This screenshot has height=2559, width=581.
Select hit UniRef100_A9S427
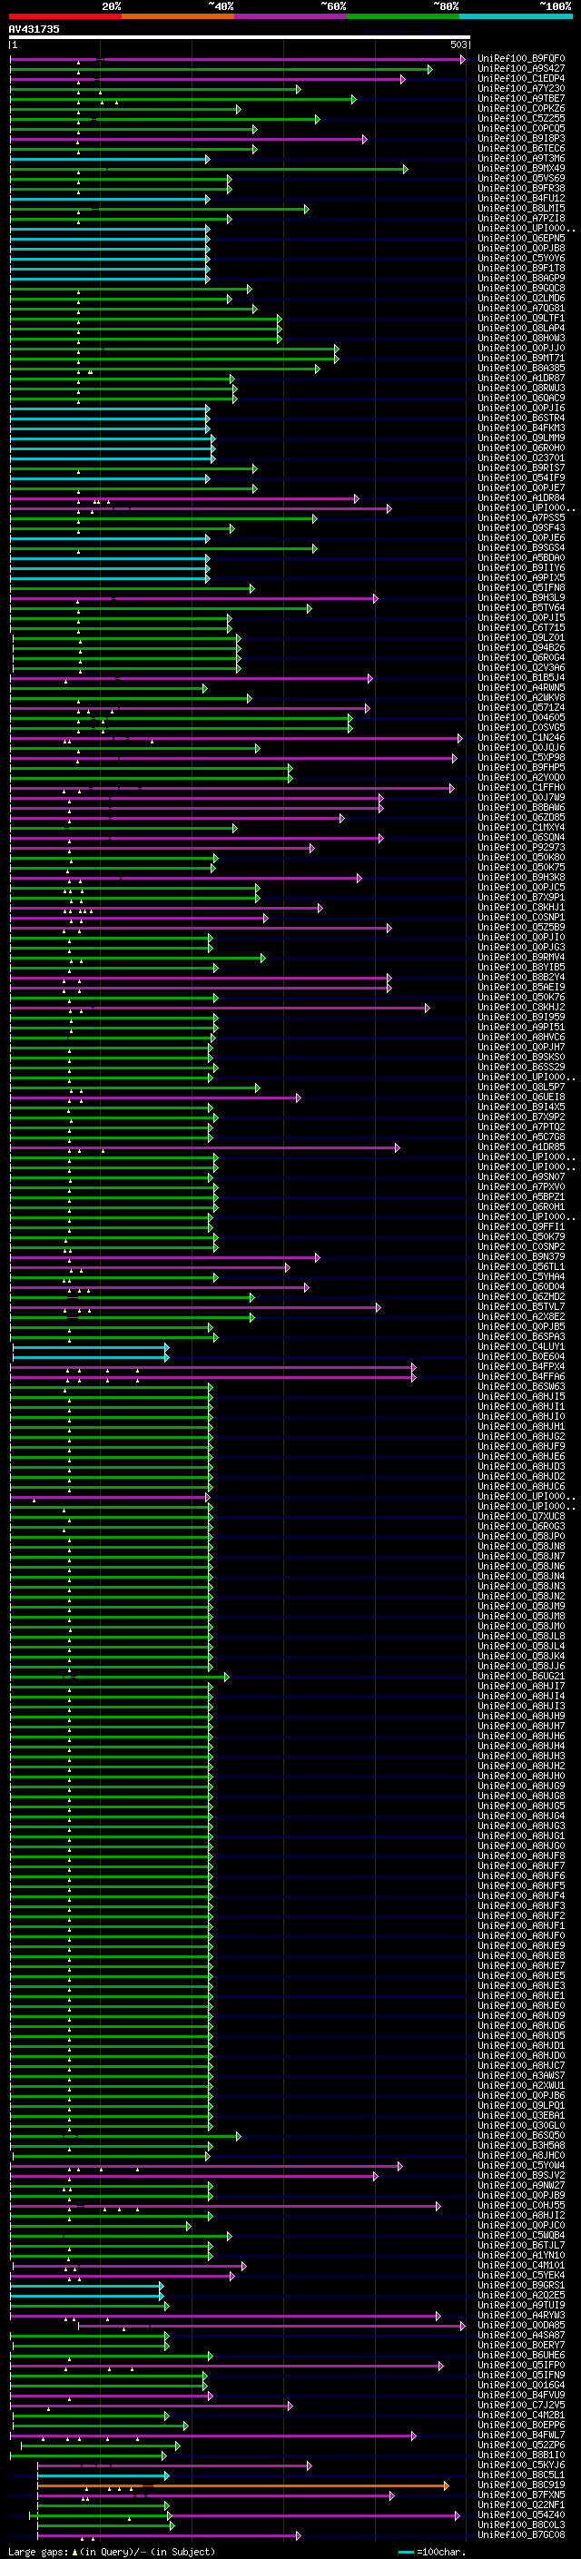click(521, 69)
